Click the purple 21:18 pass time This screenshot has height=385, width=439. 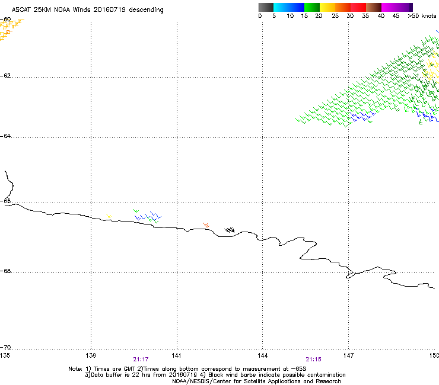(313, 360)
